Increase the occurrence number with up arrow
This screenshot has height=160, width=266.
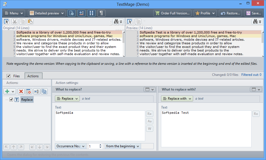click(x=100, y=145)
